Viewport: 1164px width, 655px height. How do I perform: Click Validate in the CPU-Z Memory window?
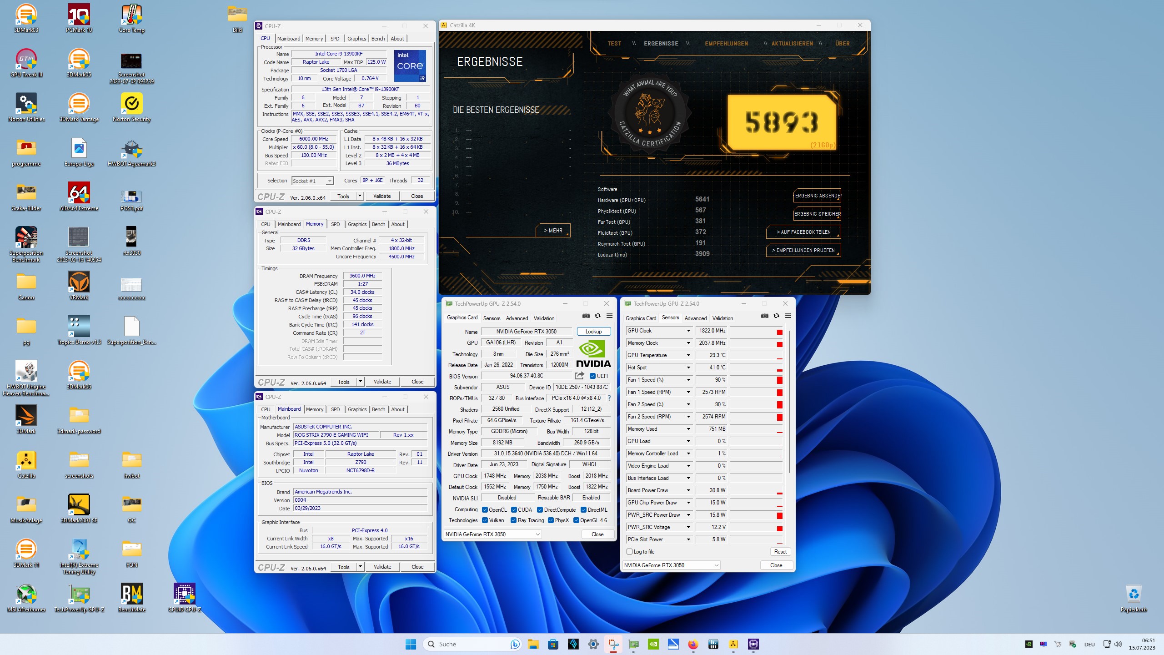pos(382,382)
